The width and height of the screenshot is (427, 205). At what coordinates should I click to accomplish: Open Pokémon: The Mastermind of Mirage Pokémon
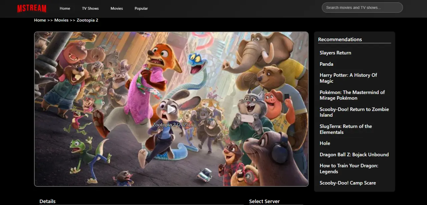pos(352,95)
